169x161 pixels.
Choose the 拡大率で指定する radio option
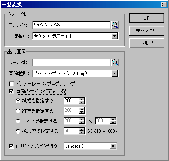18,131
